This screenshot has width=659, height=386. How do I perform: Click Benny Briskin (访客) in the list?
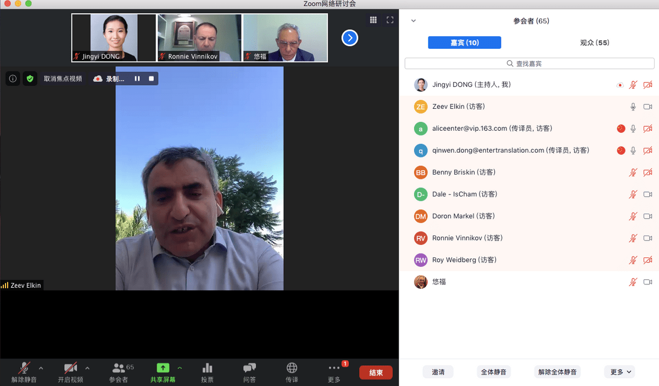point(464,172)
